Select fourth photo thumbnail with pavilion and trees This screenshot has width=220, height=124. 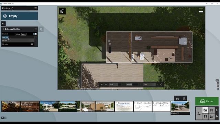pyautogui.click(x=67, y=106)
